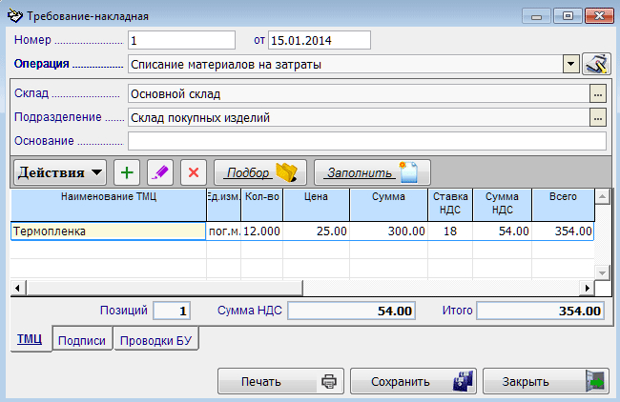Screen dimensions: 620x402
Task: Switch to the Проводки БУ tab
Action: [156, 340]
